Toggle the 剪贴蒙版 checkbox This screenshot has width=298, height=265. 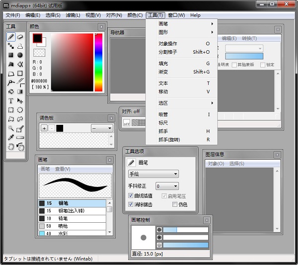234,65
